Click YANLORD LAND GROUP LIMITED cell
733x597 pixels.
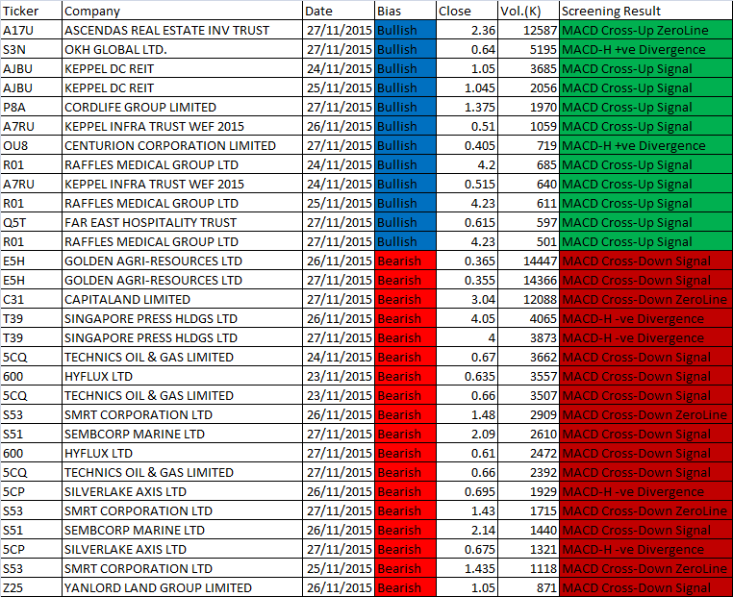(182, 587)
